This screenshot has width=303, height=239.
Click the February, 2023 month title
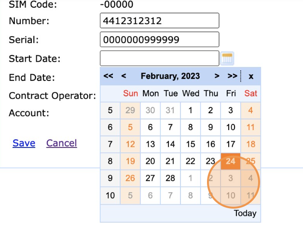tap(170, 76)
